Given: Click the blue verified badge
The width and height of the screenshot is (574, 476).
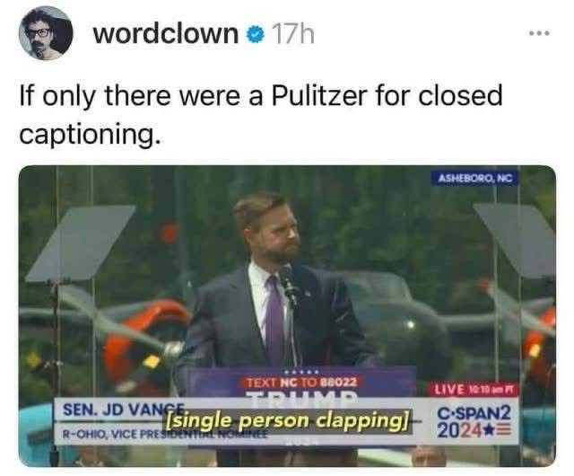Looking at the screenshot, I should 256,35.
